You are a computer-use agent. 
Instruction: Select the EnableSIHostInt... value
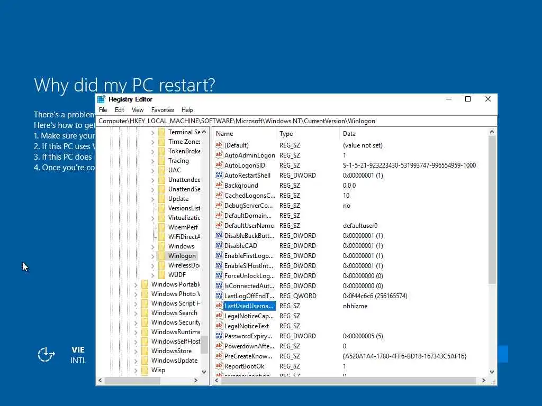pyautogui.click(x=249, y=266)
